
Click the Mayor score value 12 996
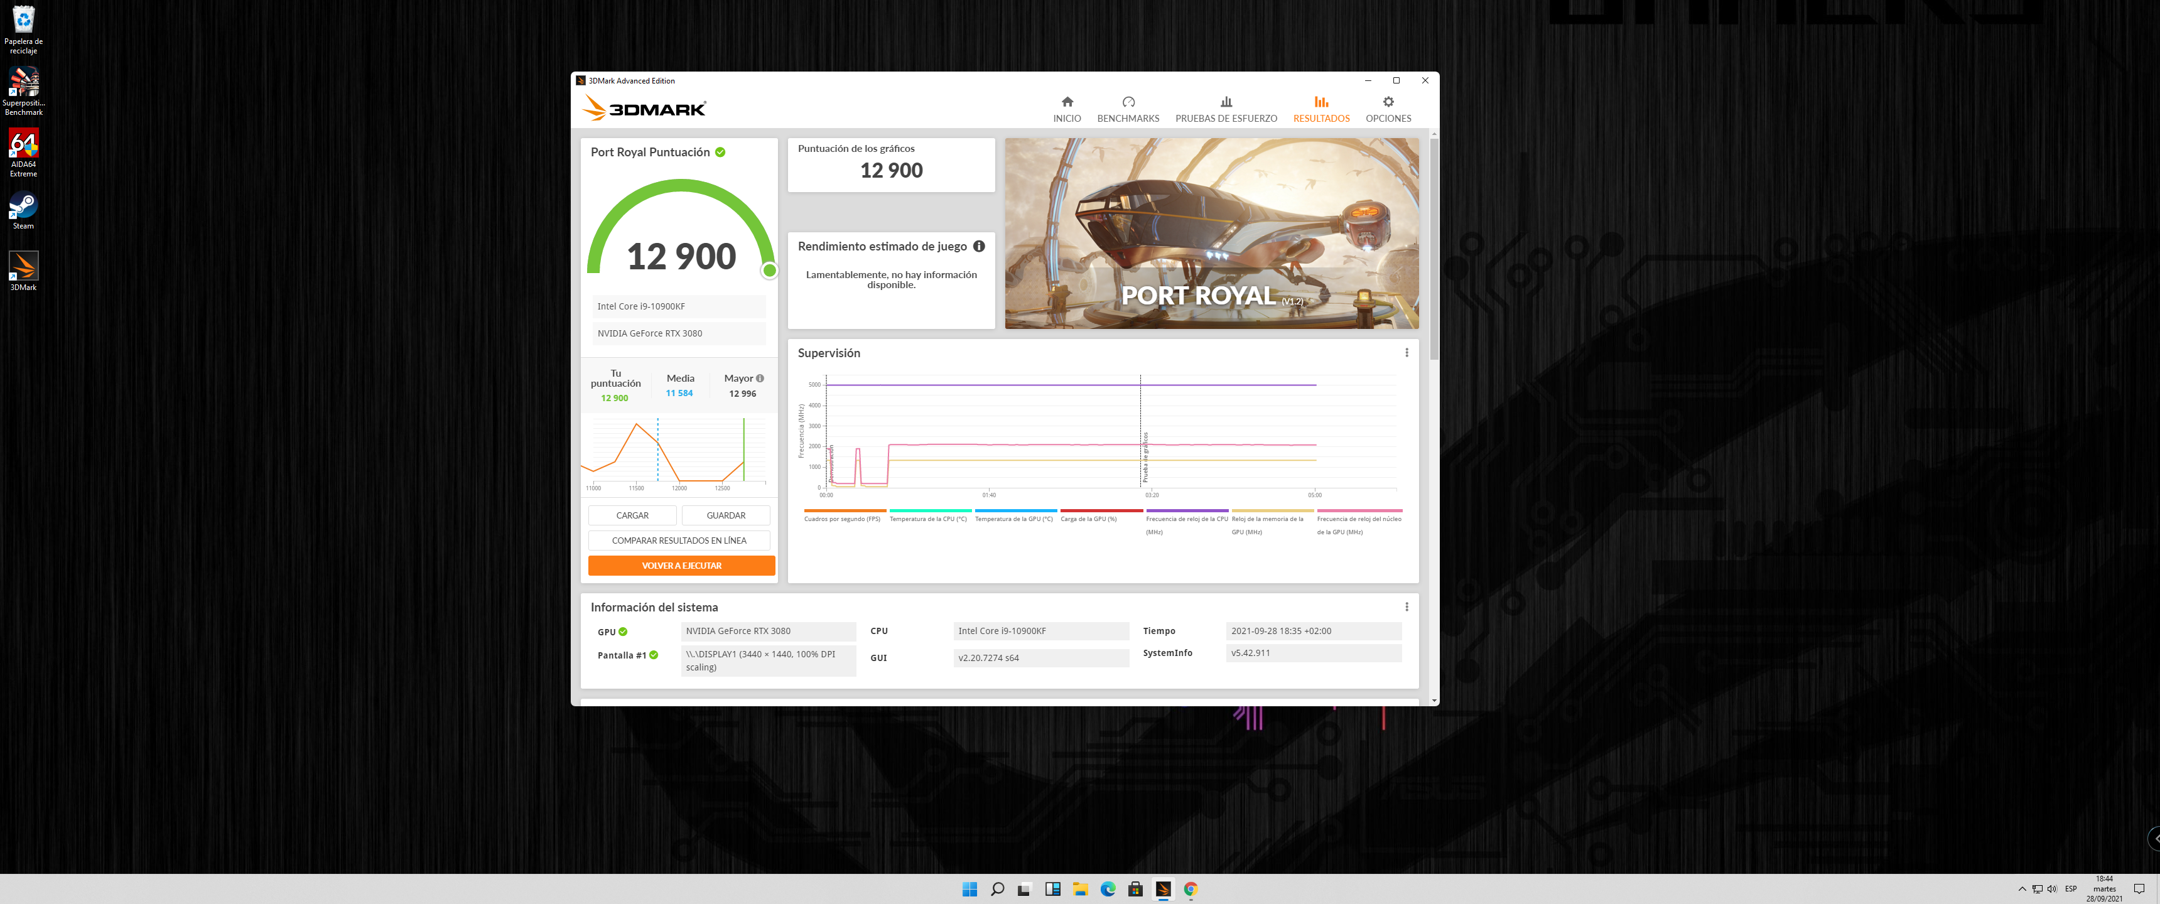point(742,393)
